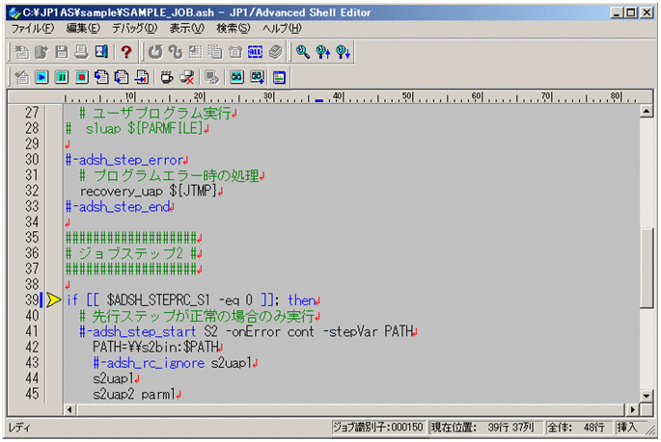This screenshot has height=442, width=661.
Task: Click the 'PATH=¥¥s2bin:$PATH' line
Action: [x=157, y=348]
